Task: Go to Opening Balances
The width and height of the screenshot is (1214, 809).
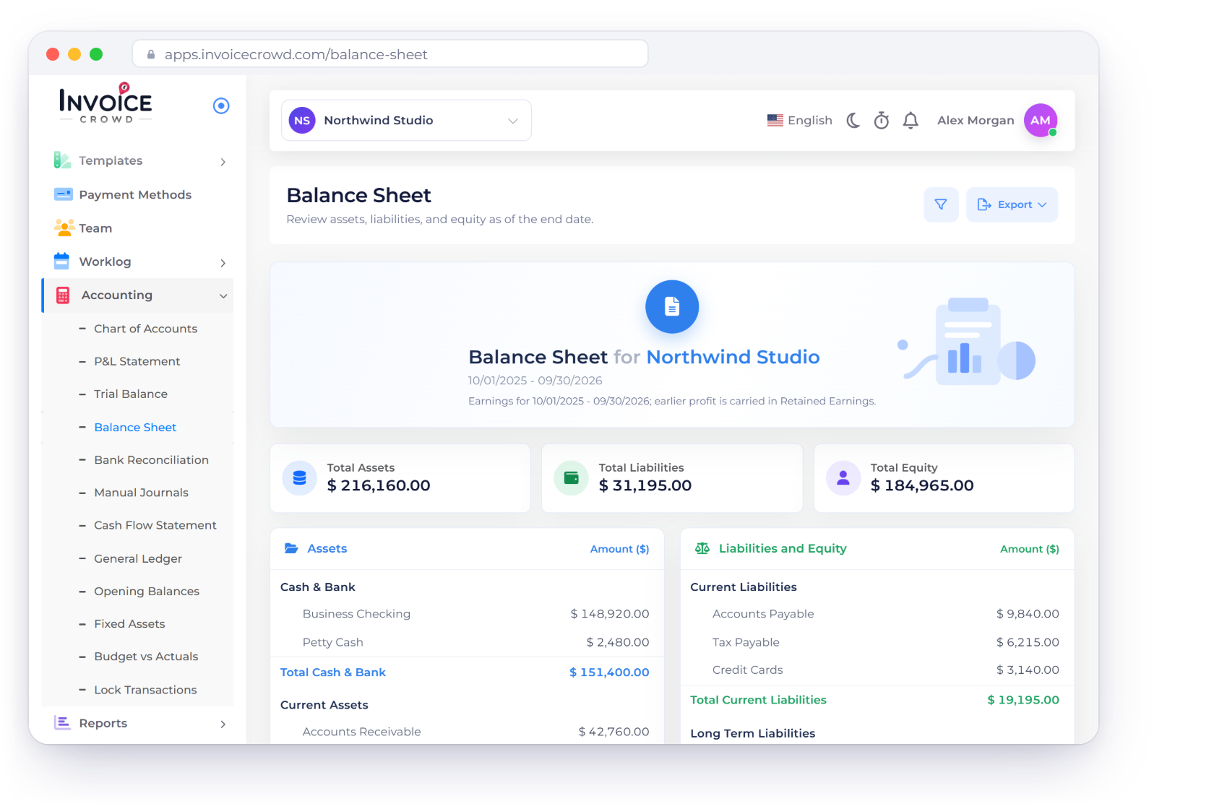Action: point(147,591)
